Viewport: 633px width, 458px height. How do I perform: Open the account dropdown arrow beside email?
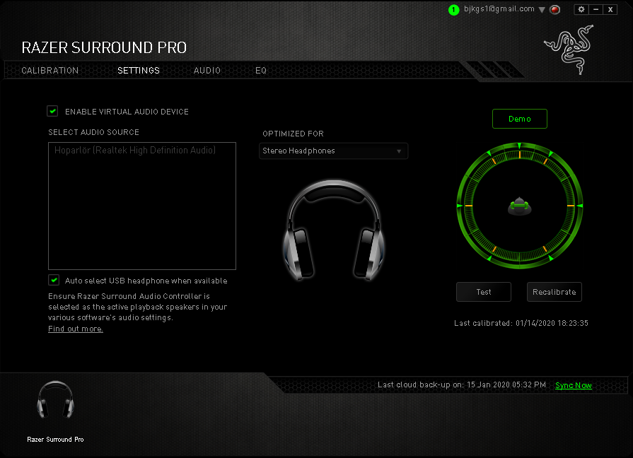point(542,10)
